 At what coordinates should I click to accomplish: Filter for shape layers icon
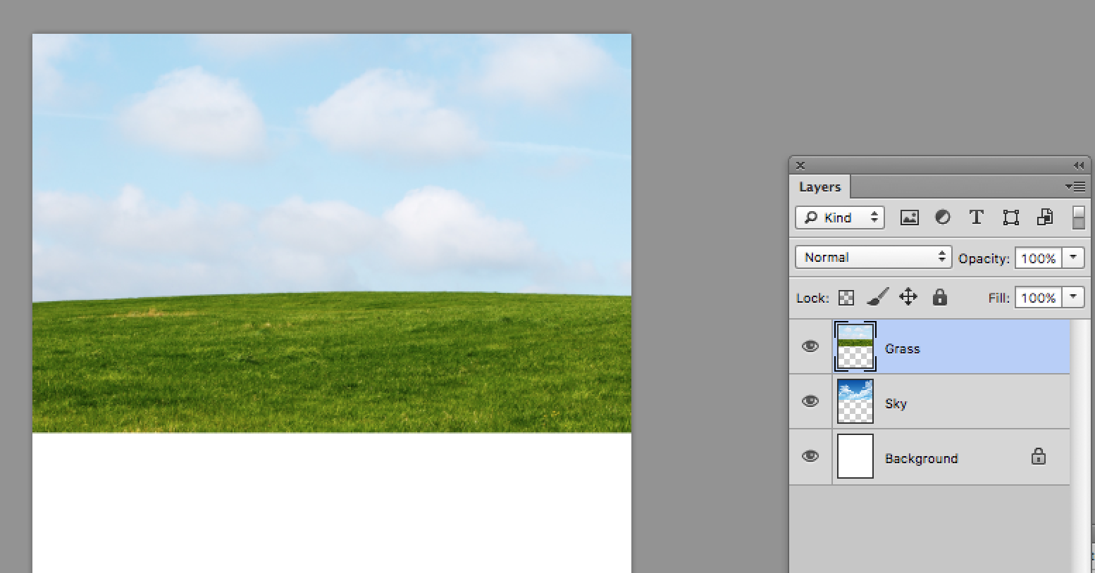coord(1010,218)
